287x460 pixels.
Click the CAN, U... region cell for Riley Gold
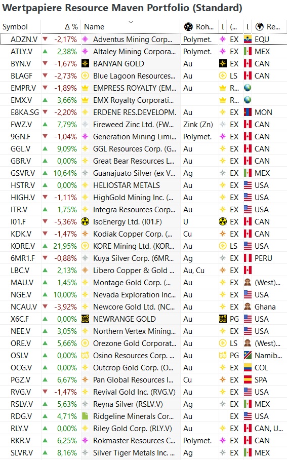click(x=269, y=429)
